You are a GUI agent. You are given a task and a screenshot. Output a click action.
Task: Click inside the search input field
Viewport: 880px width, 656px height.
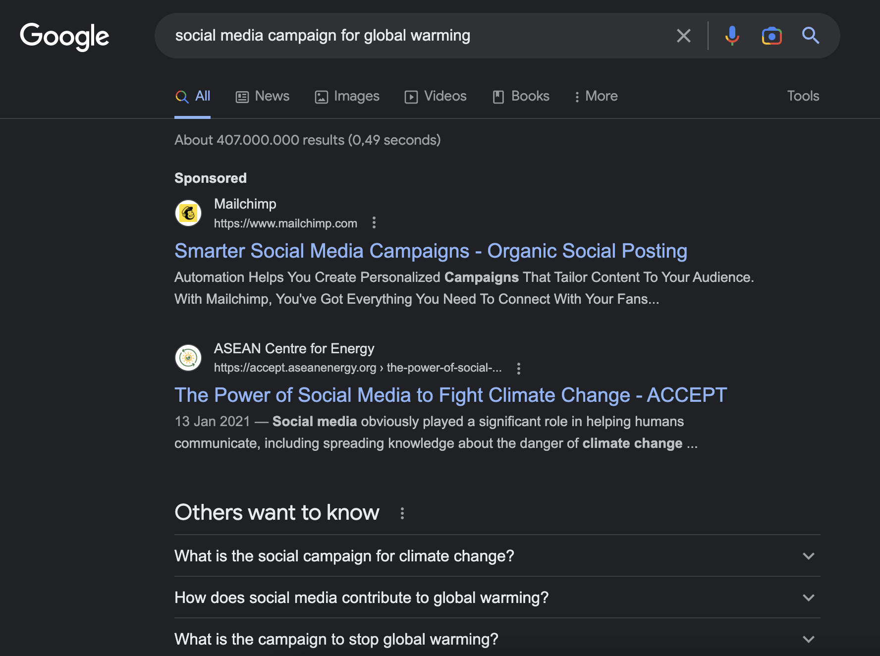click(396, 35)
